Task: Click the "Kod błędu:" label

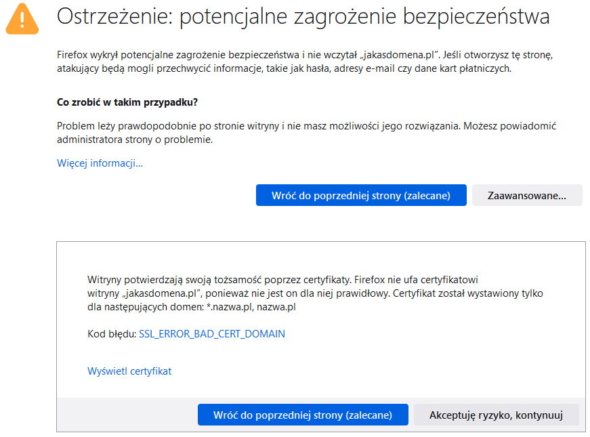Action: coord(112,333)
